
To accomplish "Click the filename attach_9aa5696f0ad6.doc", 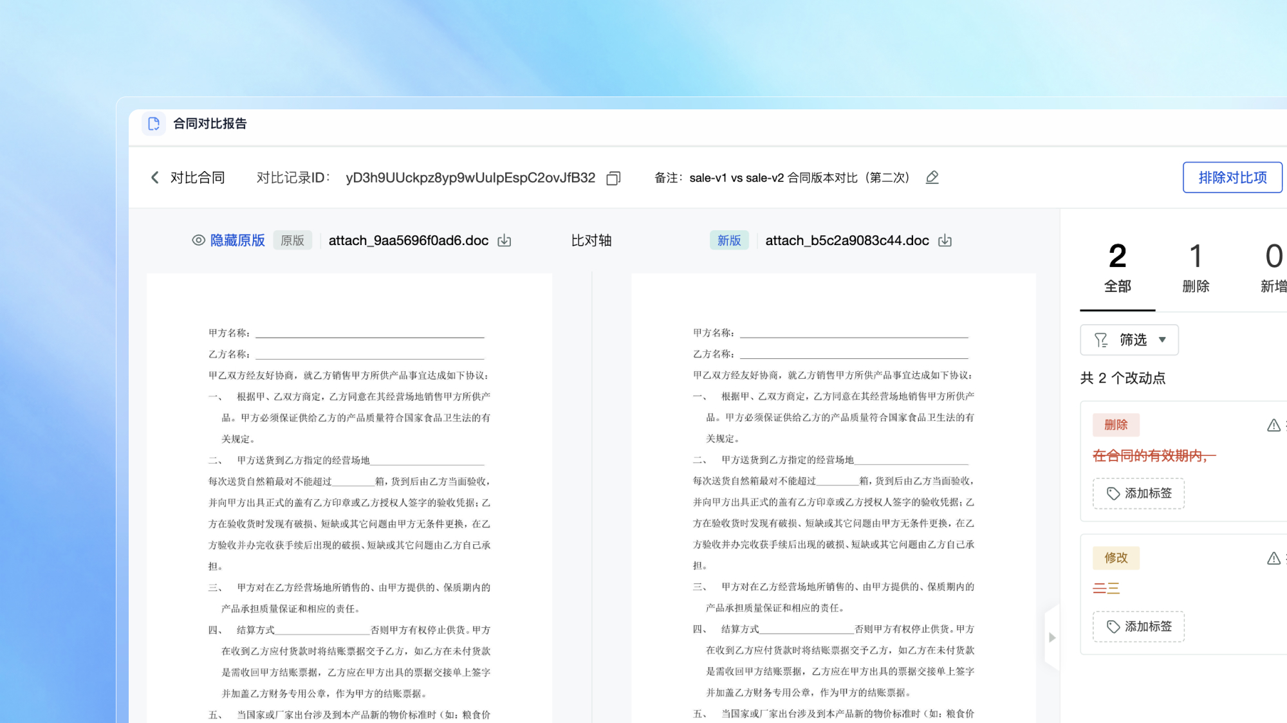I will click(409, 241).
